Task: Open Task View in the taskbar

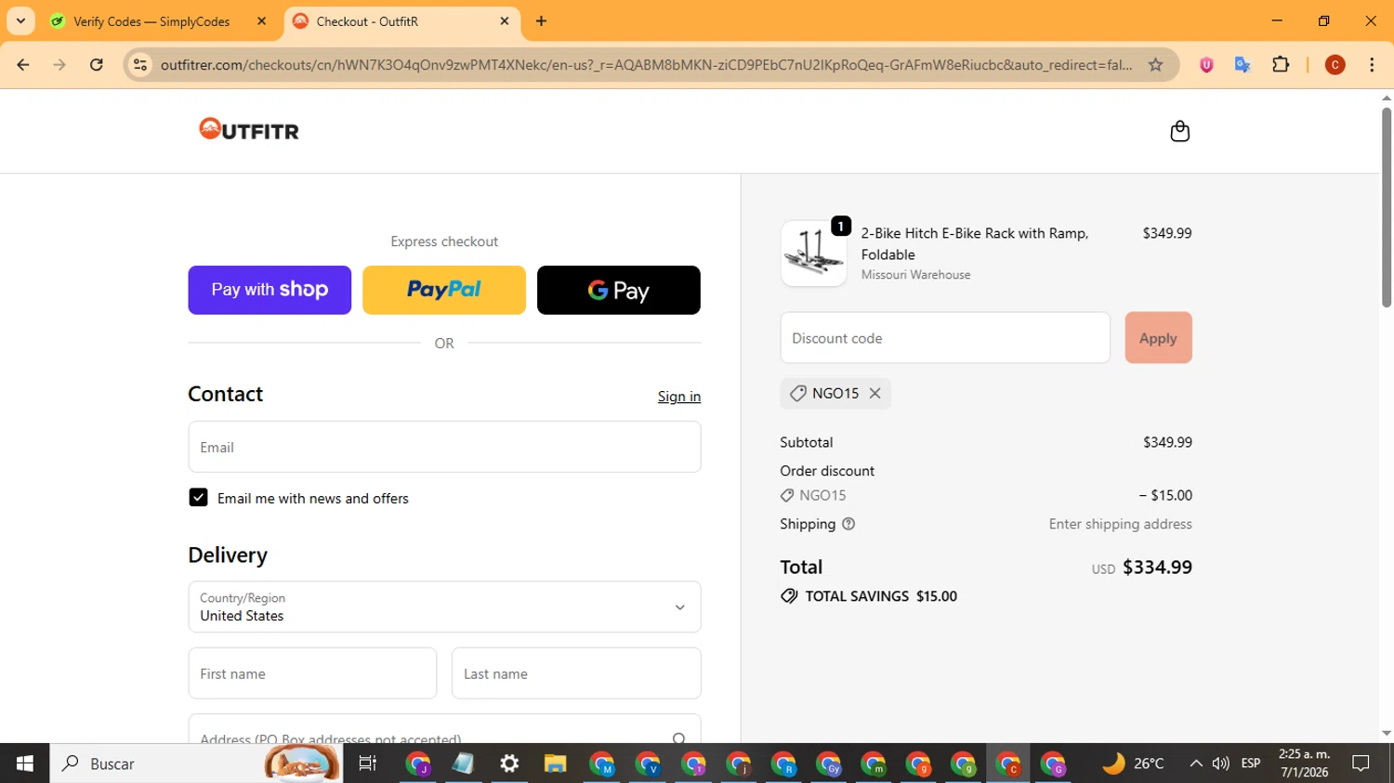Action: click(368, 763)
